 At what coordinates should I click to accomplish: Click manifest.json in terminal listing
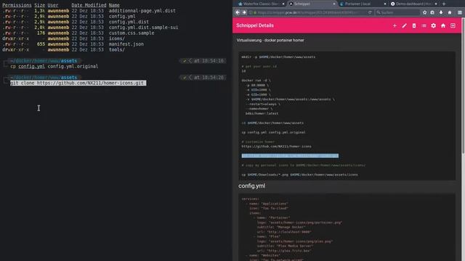[x=126, y=44]
